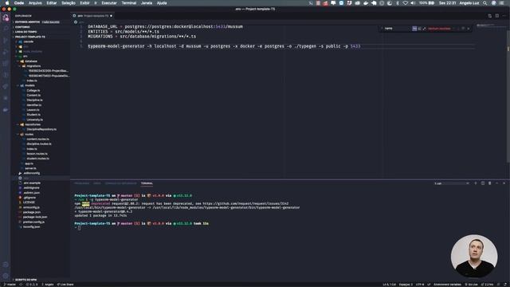Open the Editar menu
The height and width of the screenshot is (287, 510).
pos(51,3)
